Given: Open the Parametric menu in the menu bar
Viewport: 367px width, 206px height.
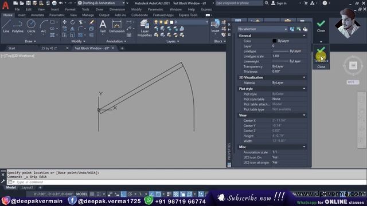Looking at the screenshot, I should tap(155, 9).
